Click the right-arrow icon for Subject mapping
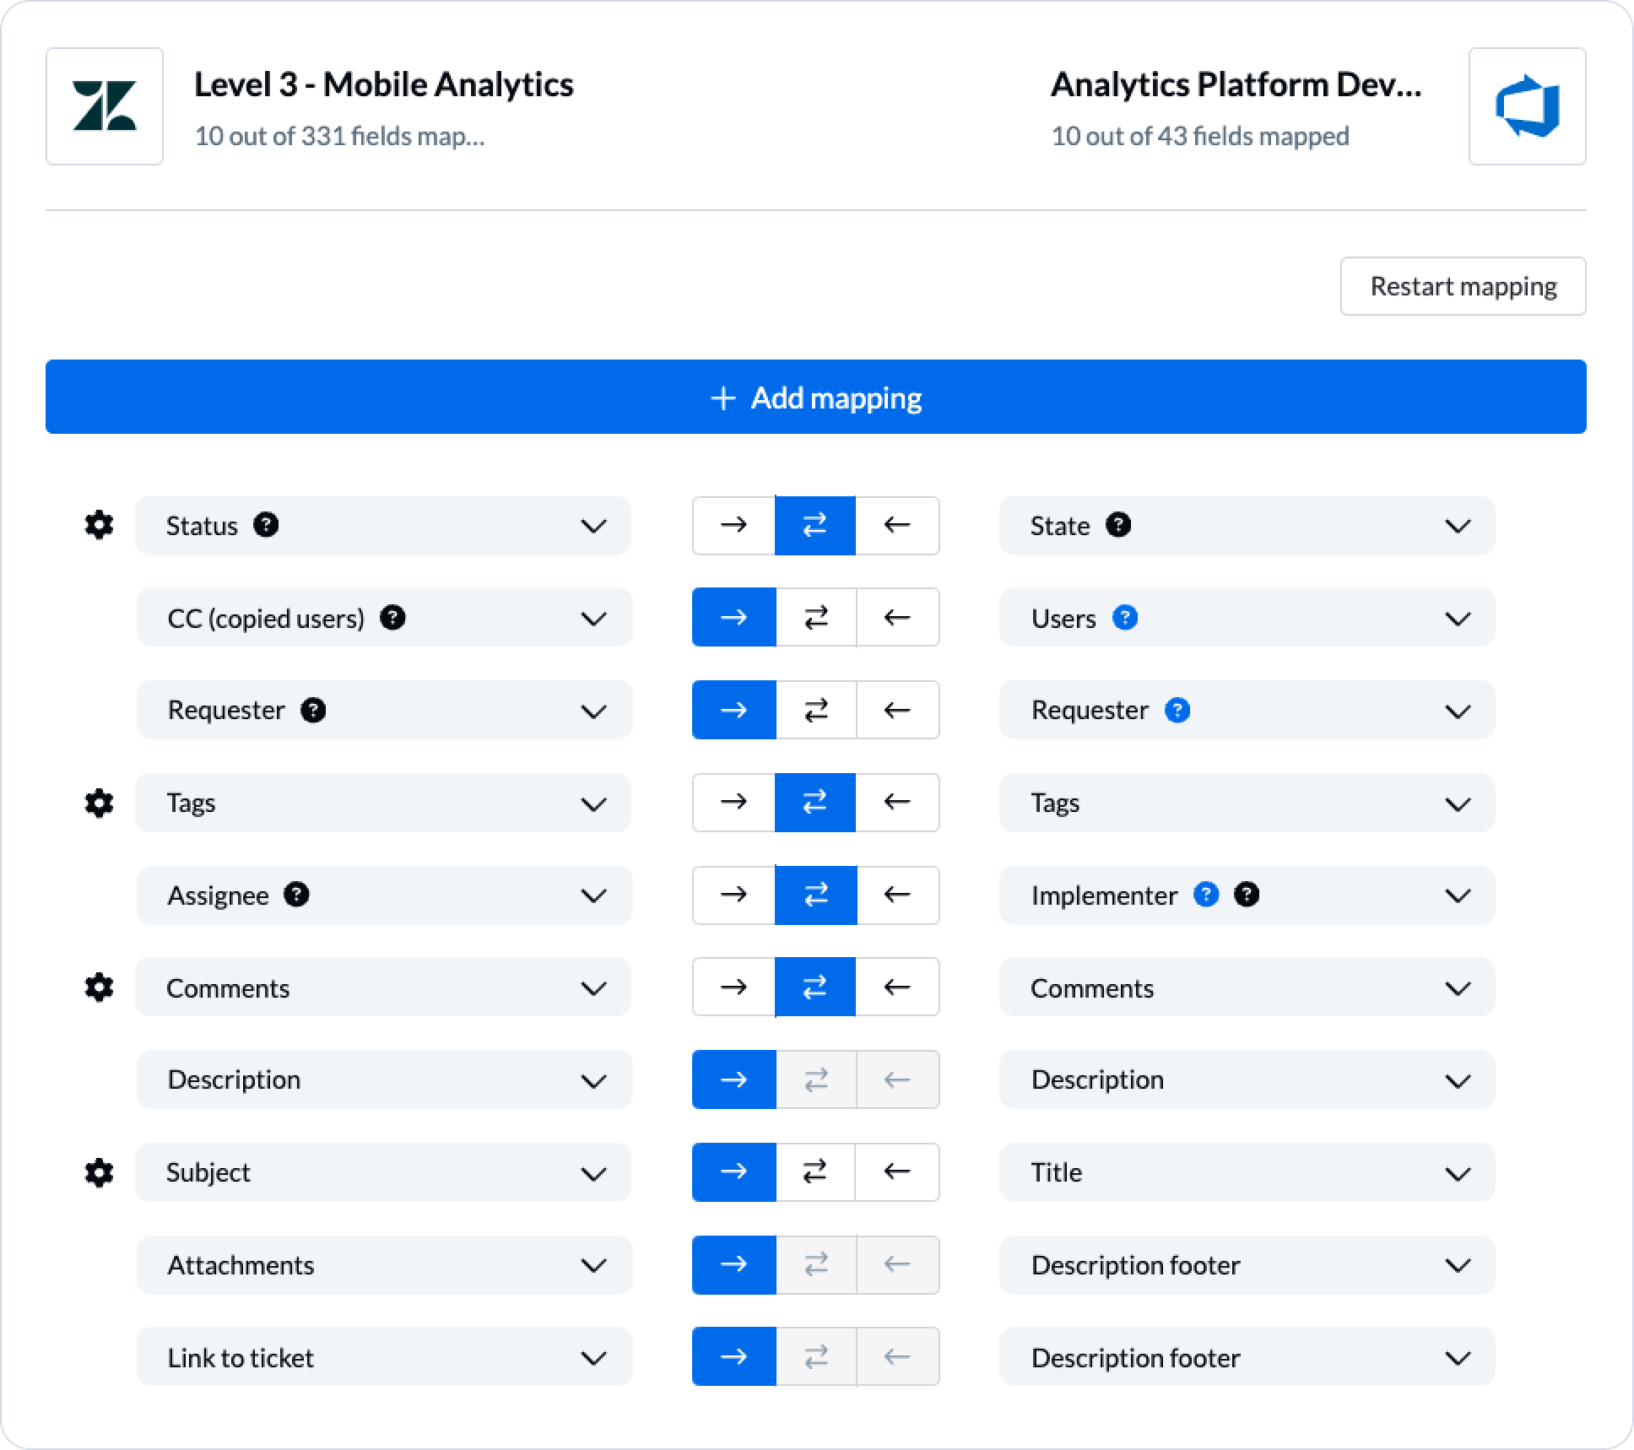The height and width of the screenshot is (1450, 1634). click(733, 1171)
